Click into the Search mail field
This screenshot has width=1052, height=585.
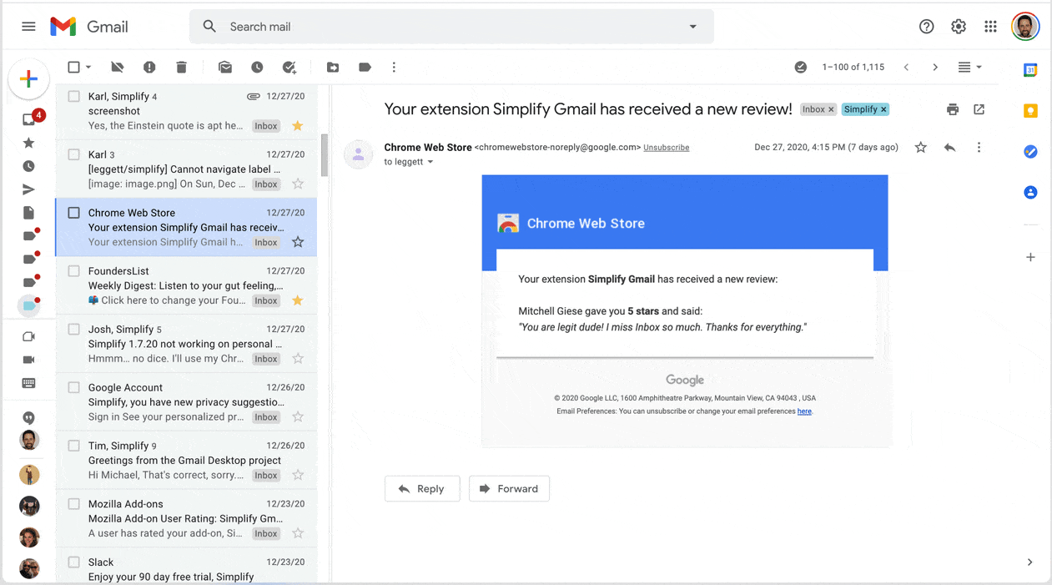tap(450, 27)
